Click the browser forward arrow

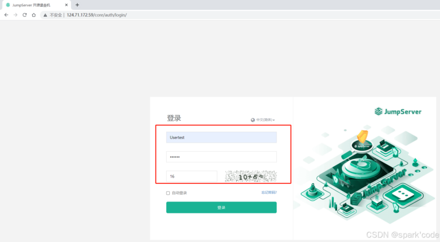tap(16, 15)
